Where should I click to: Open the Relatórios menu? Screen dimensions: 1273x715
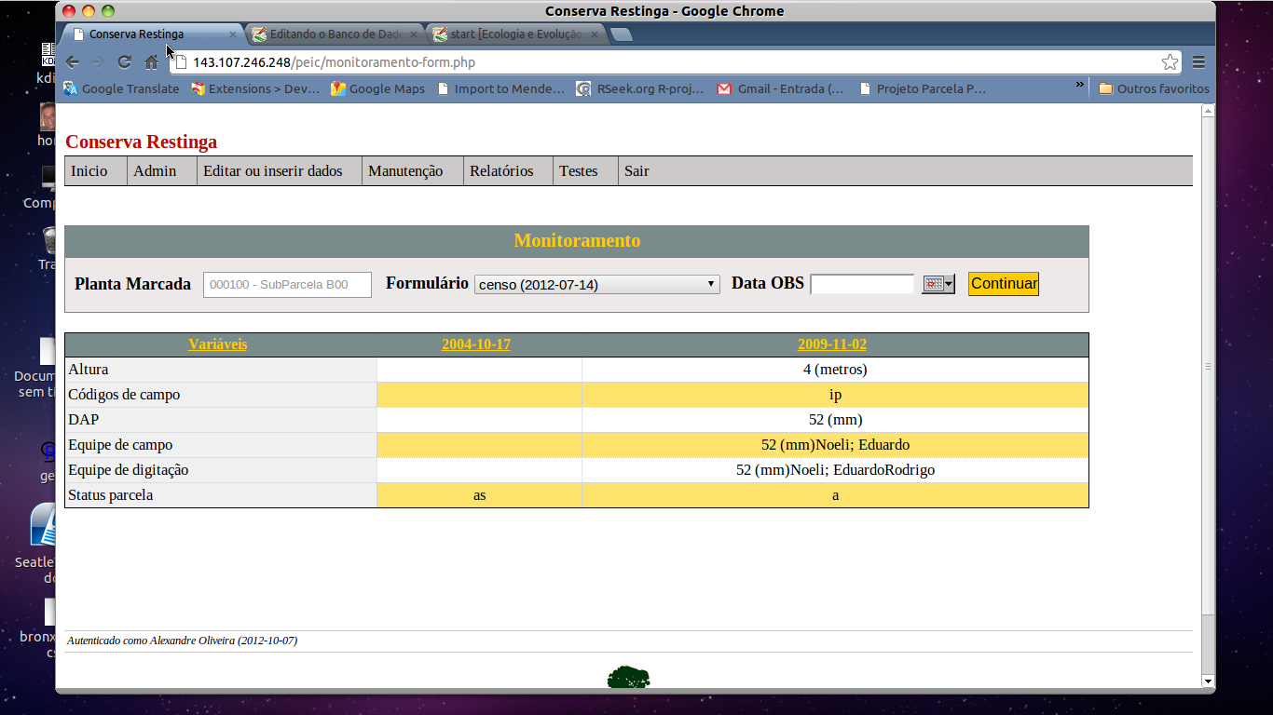[x=501, y=171]
